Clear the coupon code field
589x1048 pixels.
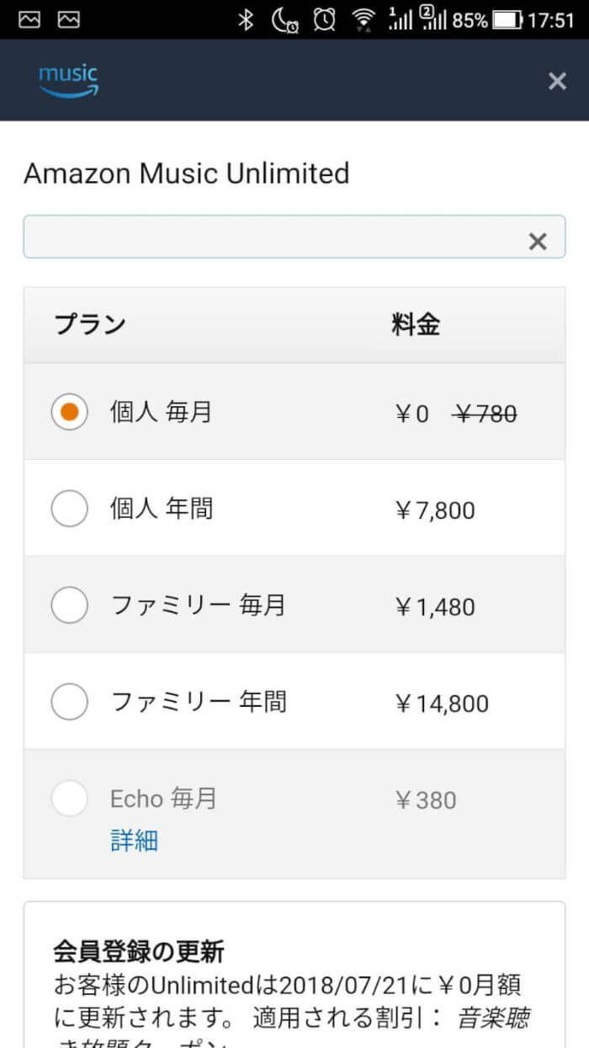538,242
